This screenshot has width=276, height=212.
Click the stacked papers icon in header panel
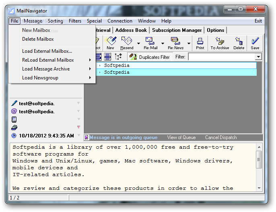pyautogui.click(x=14, y=127)
